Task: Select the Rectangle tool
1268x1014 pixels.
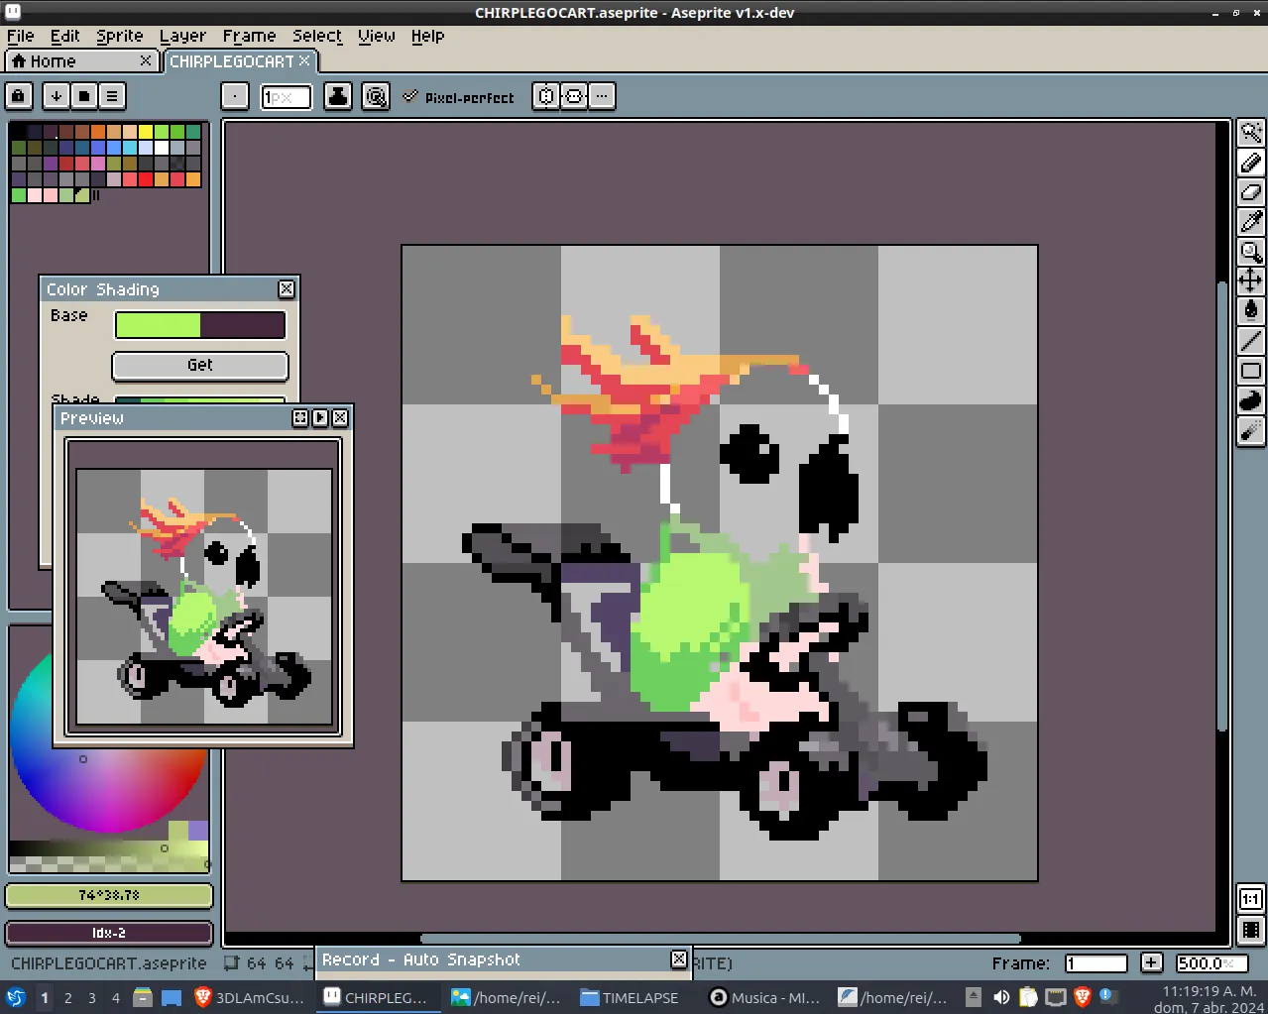Action: 1251,371
